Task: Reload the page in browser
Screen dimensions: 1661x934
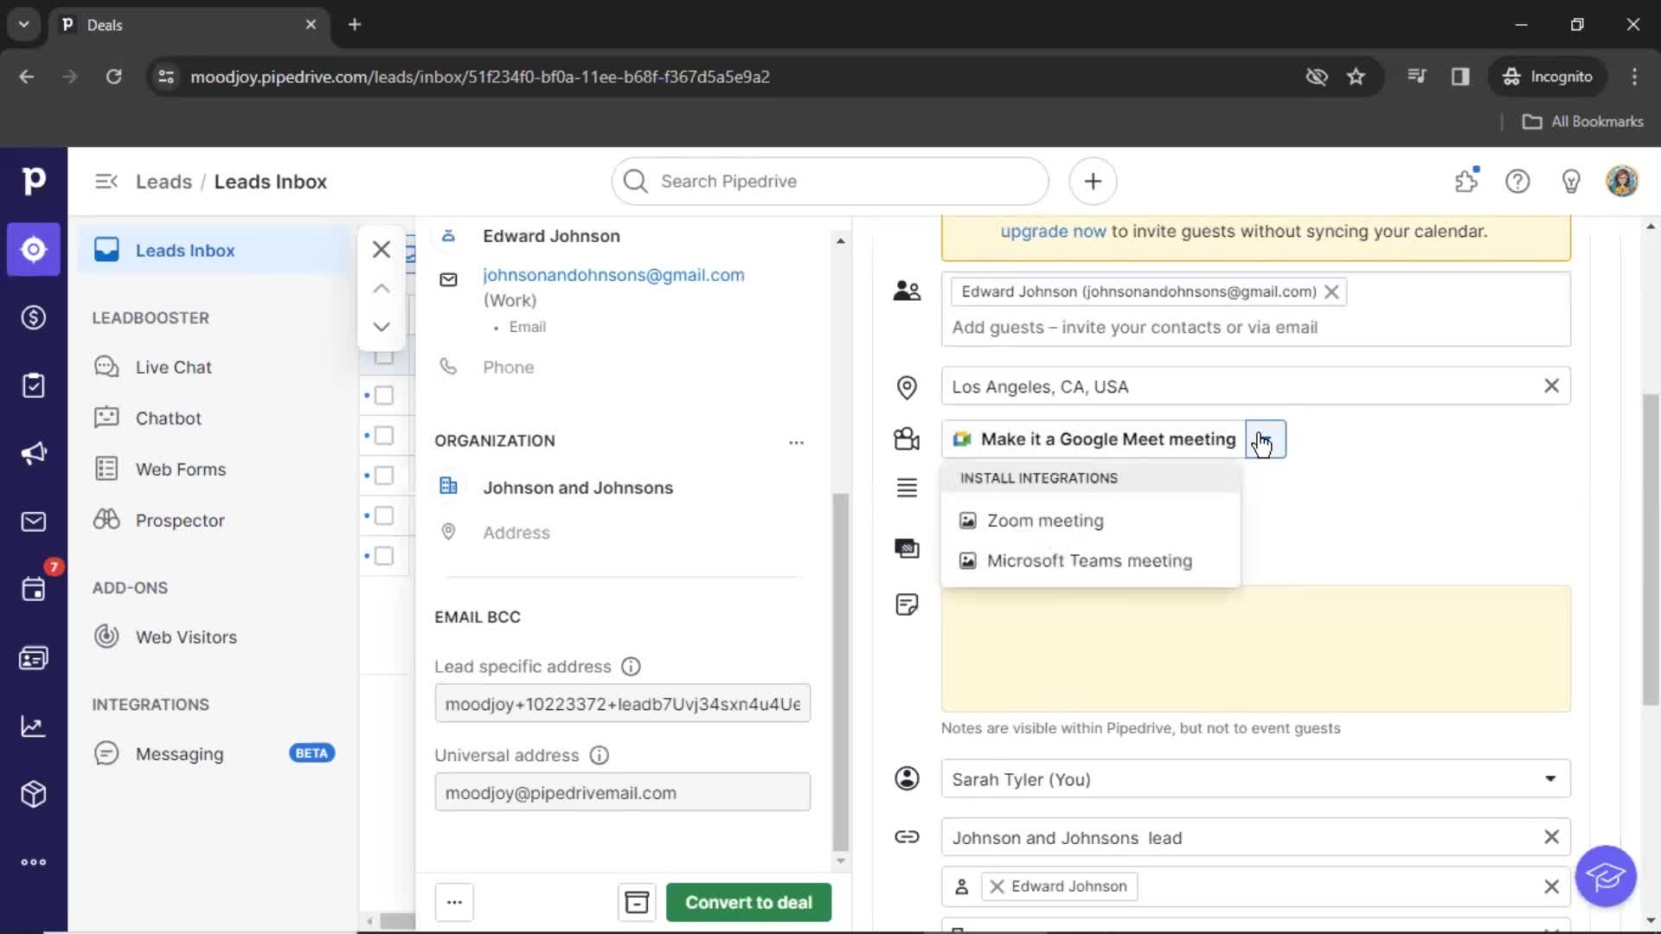Action: click(x=113, y=77)
